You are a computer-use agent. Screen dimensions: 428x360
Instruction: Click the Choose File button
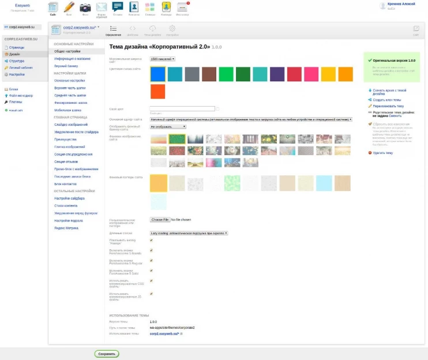tap(160, 220)
